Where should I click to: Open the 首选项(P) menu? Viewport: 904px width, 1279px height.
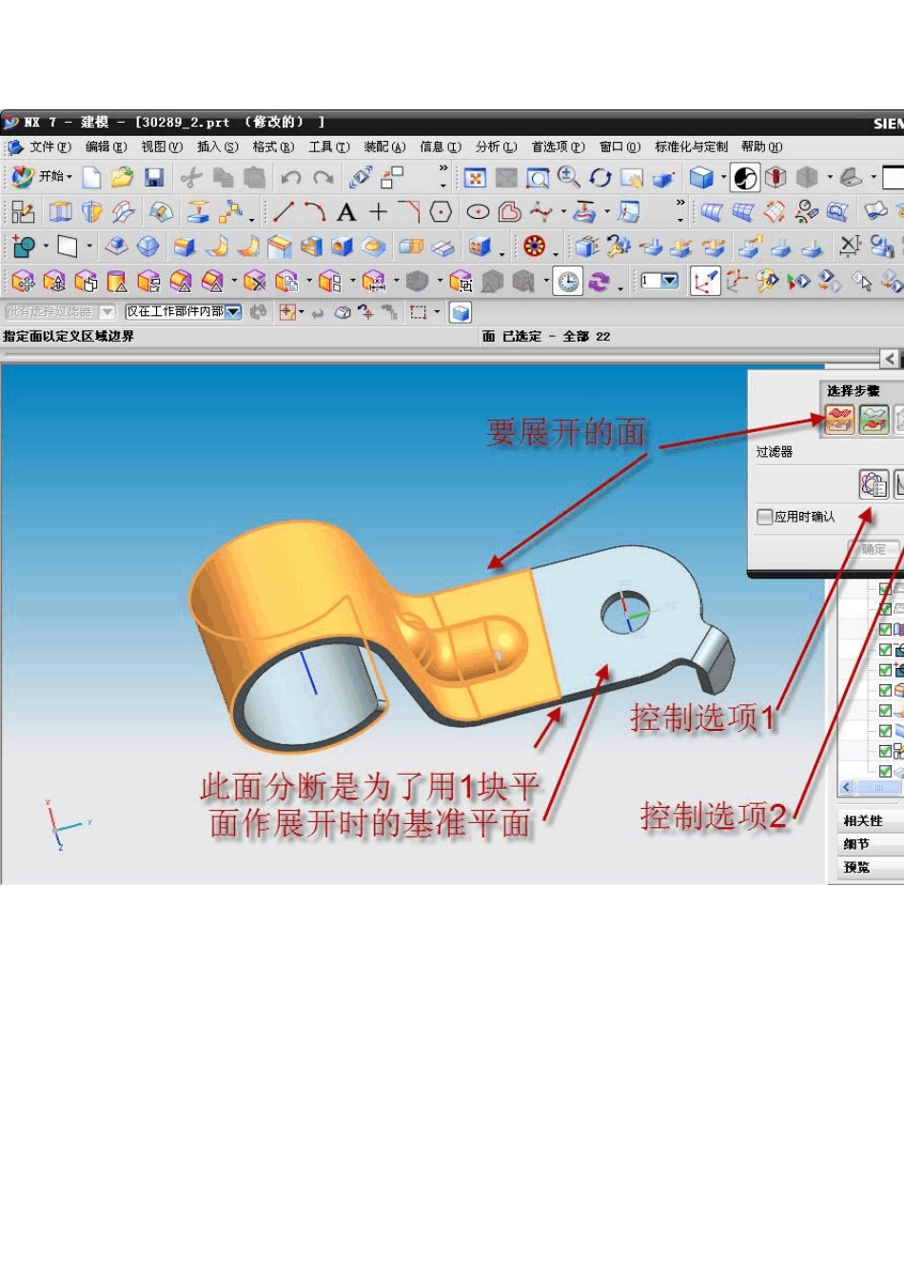(x=558, y=147)
